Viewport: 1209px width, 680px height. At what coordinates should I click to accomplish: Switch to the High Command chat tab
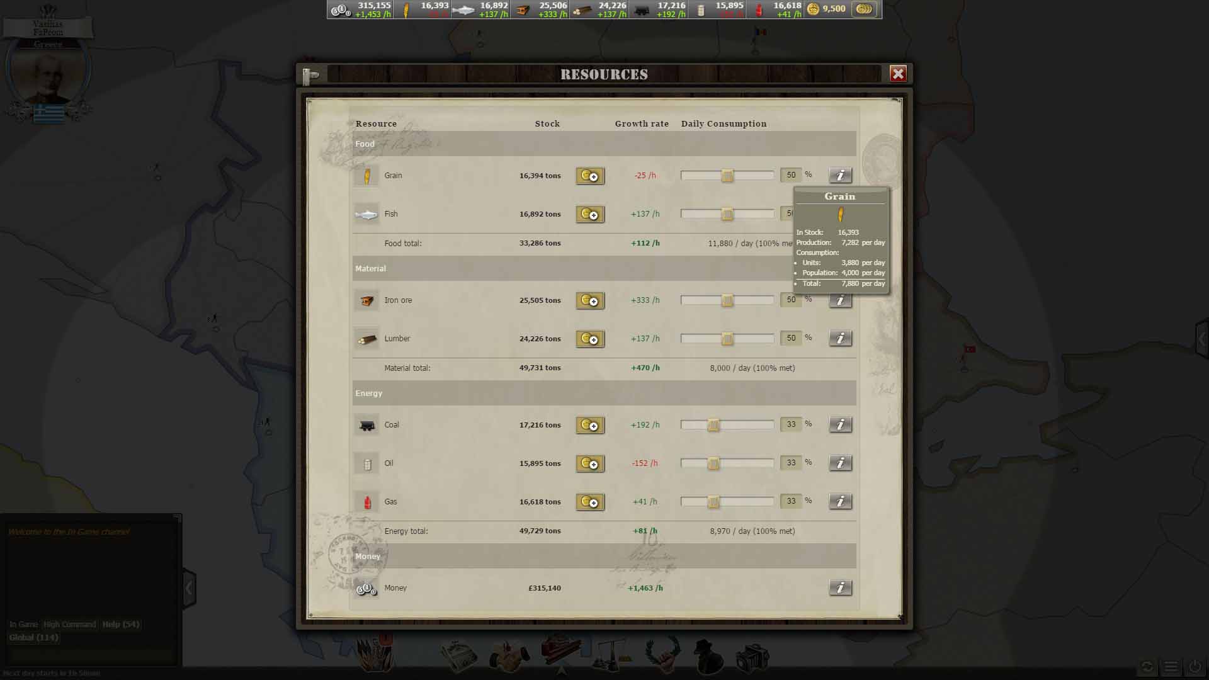70,625
